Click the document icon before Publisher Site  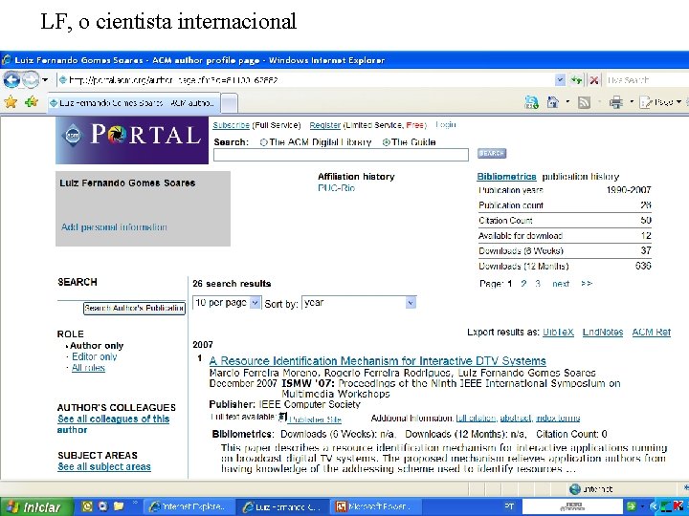pos(283,417)
